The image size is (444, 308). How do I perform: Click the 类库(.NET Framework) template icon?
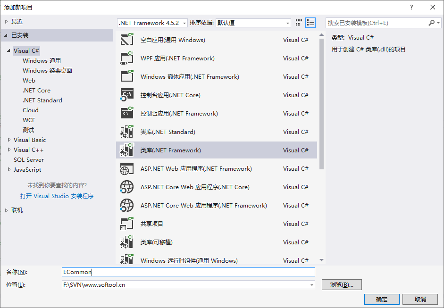(127, 150)
